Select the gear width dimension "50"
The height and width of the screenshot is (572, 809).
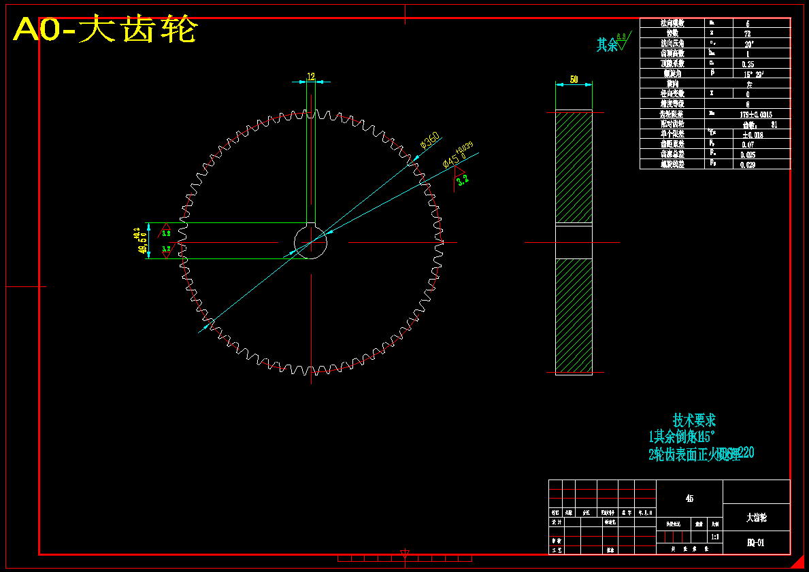click(x=574, y=80)
